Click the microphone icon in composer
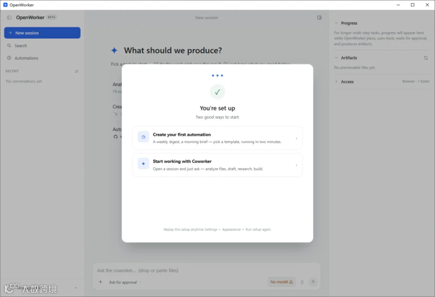435x297 pixels. click(x=302, y=282)
